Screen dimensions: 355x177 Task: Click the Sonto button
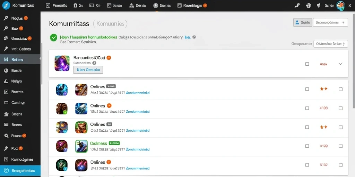(303, 22)
